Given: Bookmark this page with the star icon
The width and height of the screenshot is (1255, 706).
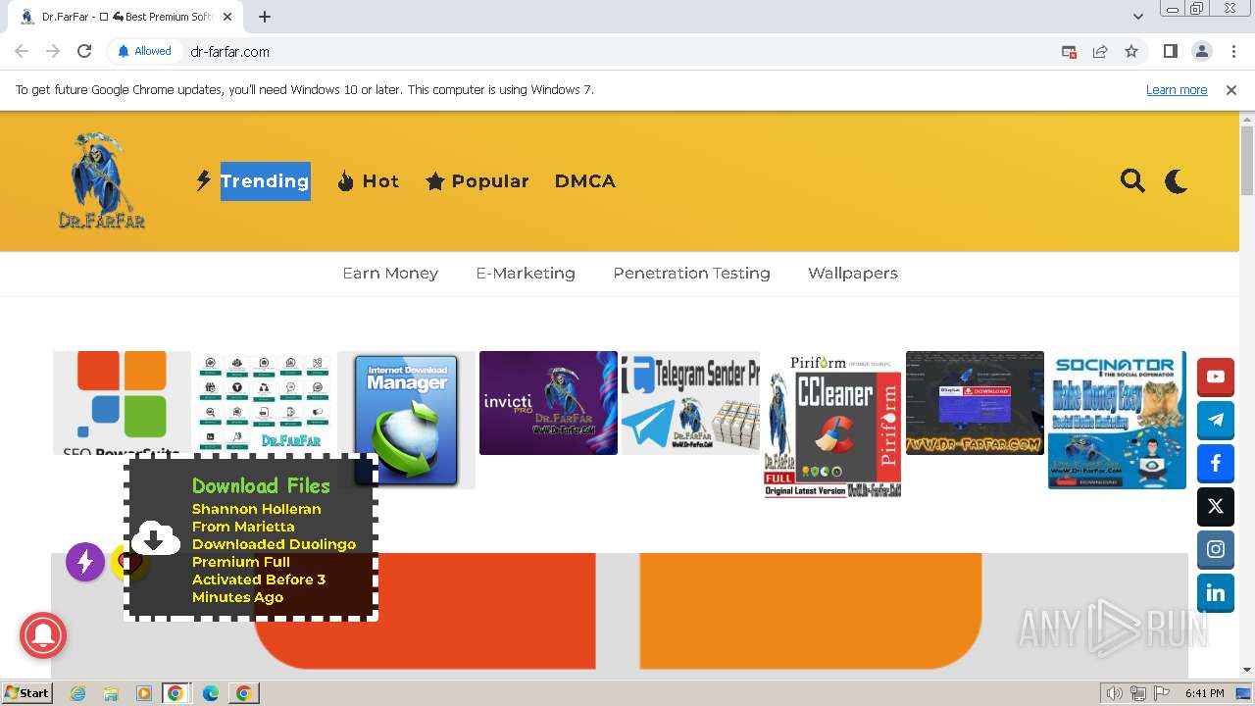Looking at the screenshot, I should pos(1131,51).
